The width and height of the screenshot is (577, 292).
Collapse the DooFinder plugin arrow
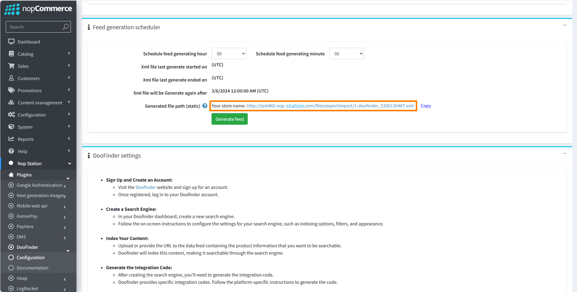[x=68, y=251]
